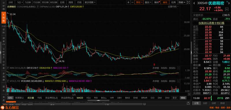The image size is (231, 110).
Task: Click 加指标 in MACD panel
Action: coord(164,68)
